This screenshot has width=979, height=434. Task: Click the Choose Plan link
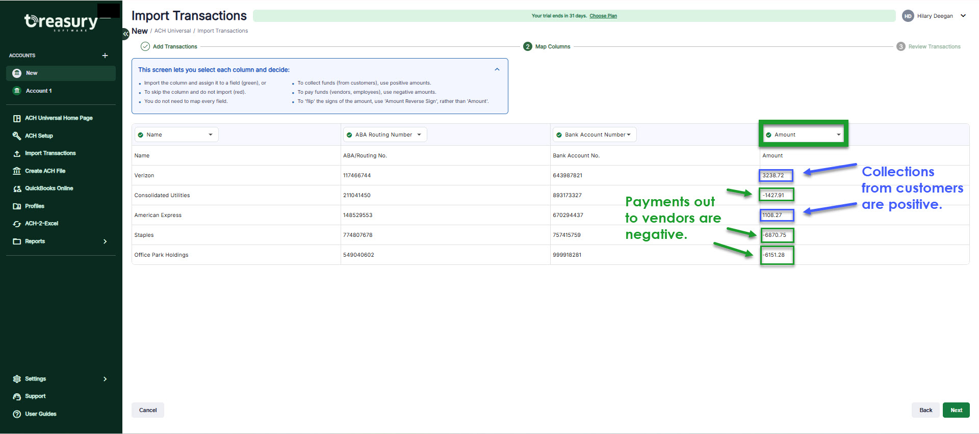pos(603,16)
